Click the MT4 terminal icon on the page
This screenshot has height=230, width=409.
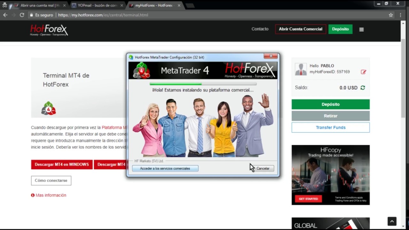[x=49, y=108]
